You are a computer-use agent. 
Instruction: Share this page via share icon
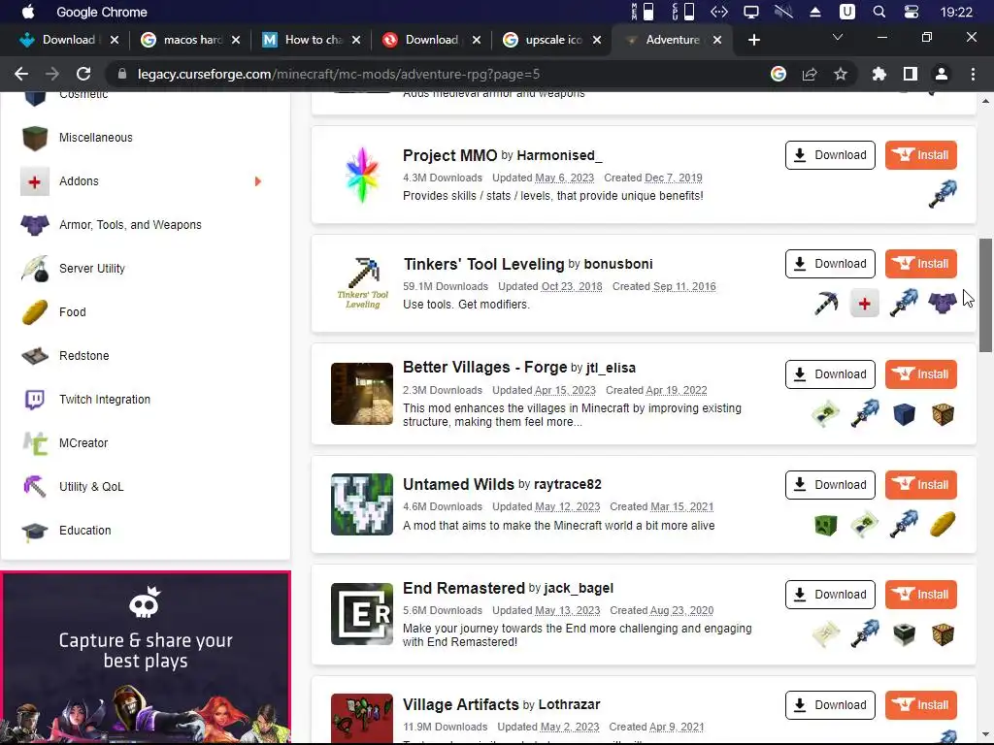tap(810, 74)
